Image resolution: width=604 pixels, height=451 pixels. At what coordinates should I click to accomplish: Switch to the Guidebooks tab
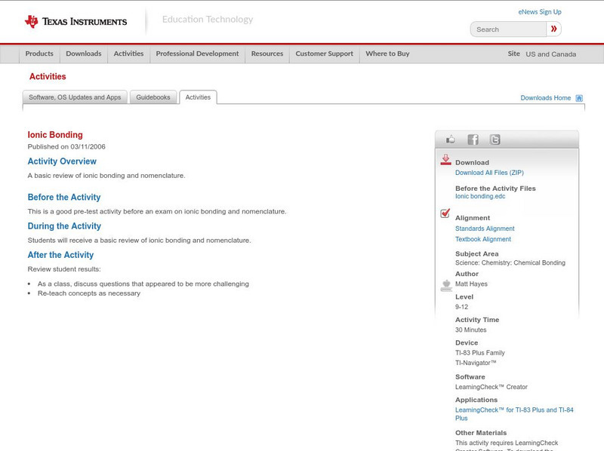[x=153, y=97]
